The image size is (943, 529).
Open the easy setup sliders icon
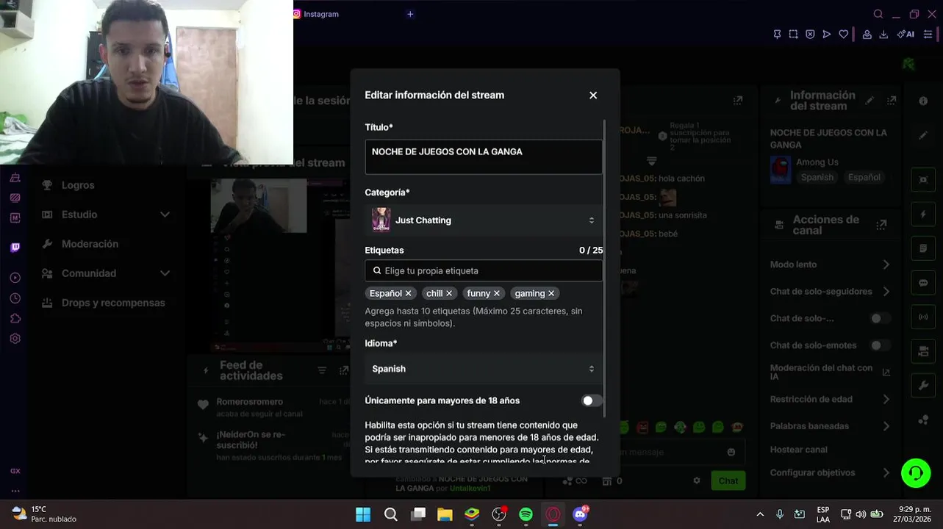(928, 35)
